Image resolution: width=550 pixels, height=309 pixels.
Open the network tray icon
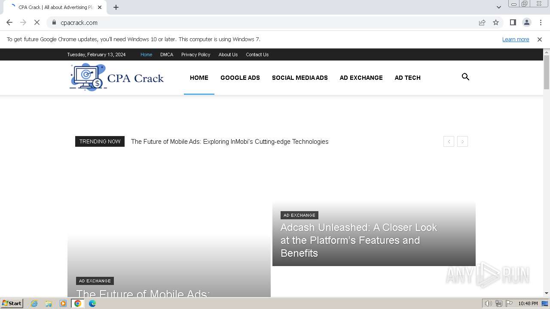click(499, 303)
